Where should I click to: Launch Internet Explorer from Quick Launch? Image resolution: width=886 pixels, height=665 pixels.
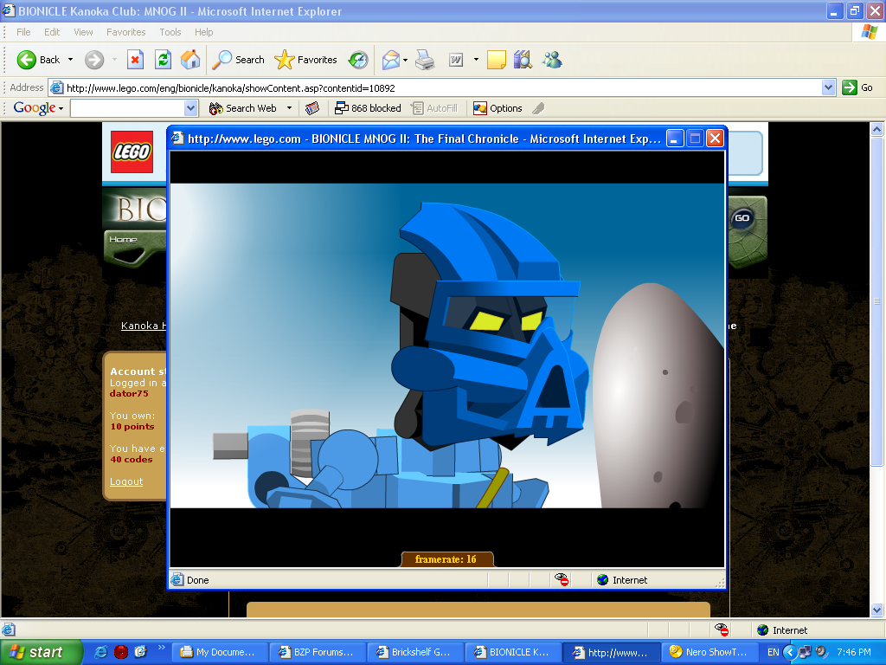[101, 652]
